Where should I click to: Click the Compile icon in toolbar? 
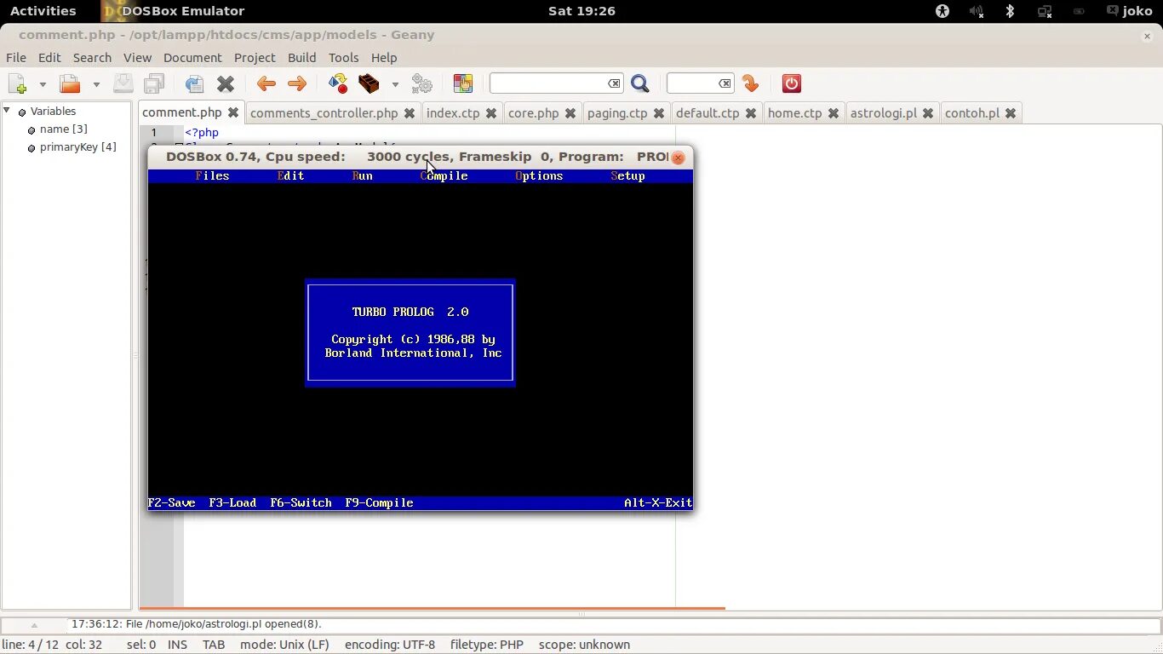pyautogui.click(x=338, y=83)
